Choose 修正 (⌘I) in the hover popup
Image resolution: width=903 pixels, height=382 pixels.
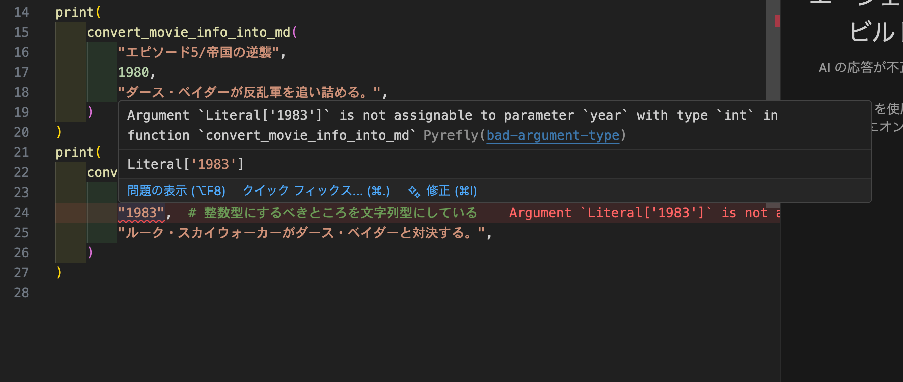pyautogui.click(x=451, y=191)
